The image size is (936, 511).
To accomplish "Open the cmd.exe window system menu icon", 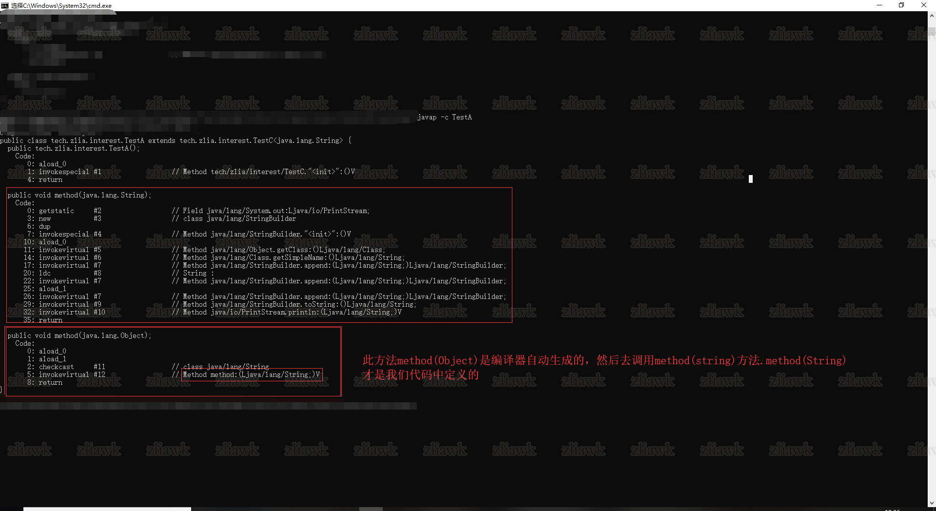I will coord(5,5).
